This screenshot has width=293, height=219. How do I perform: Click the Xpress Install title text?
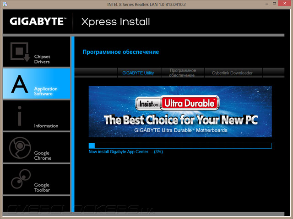[116, 22]
